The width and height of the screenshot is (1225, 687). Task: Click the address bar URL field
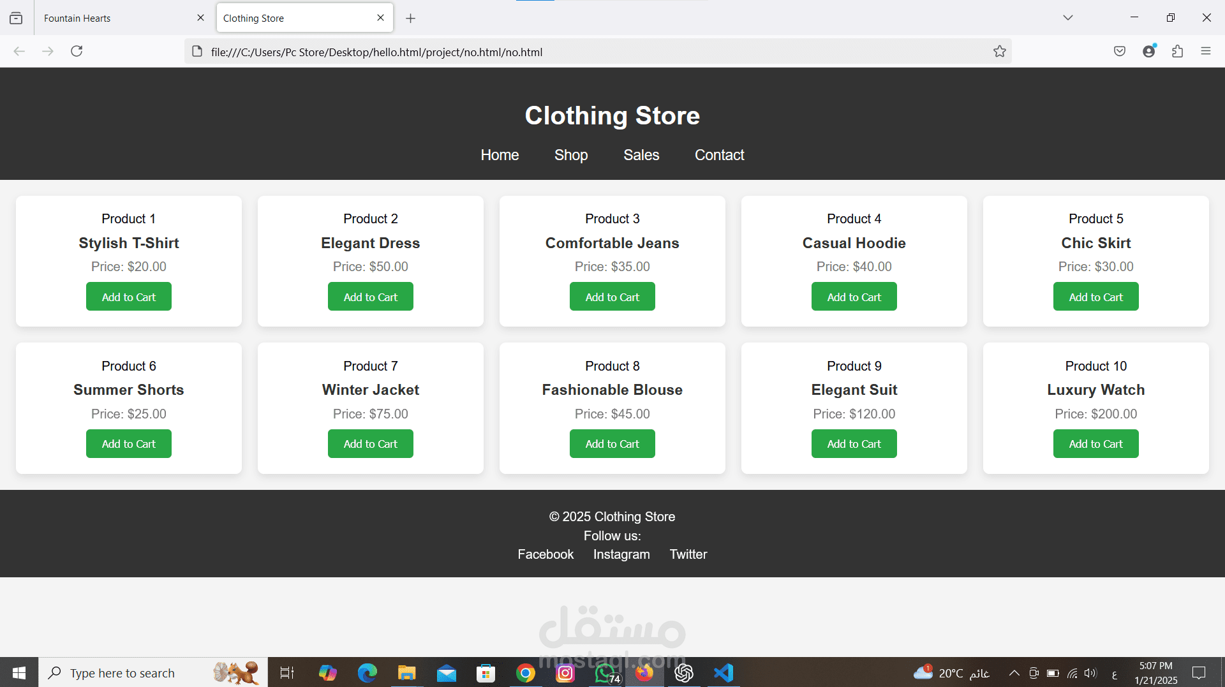pos(597,52)
